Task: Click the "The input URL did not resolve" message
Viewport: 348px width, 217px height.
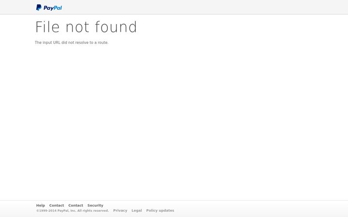Action: click(72, 42)
